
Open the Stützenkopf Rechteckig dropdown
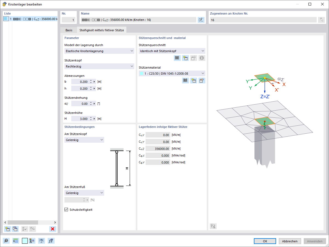(99, 66)
